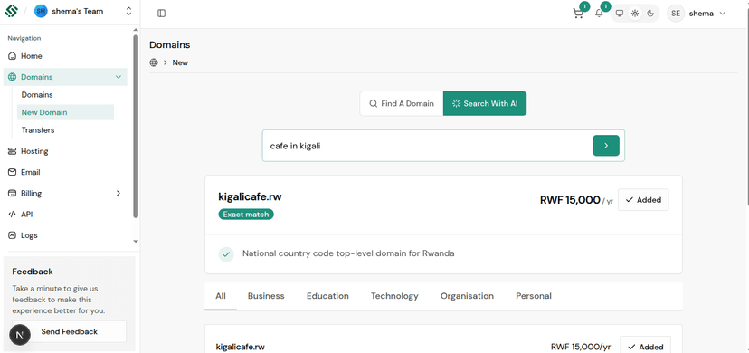Open the shopping cart icon
Screen dimensions: 749x353
578,14
